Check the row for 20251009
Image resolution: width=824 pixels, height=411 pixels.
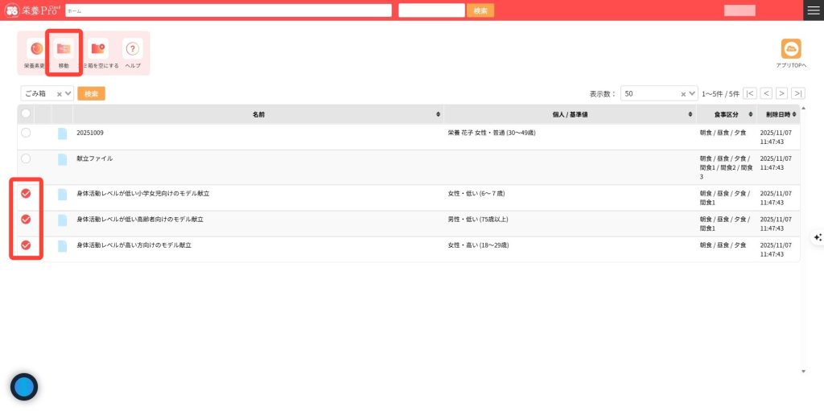[26, 133]
